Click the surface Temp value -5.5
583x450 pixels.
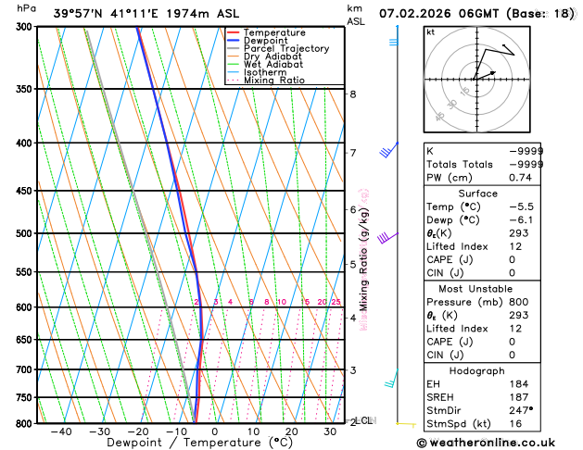coord(521,206)
